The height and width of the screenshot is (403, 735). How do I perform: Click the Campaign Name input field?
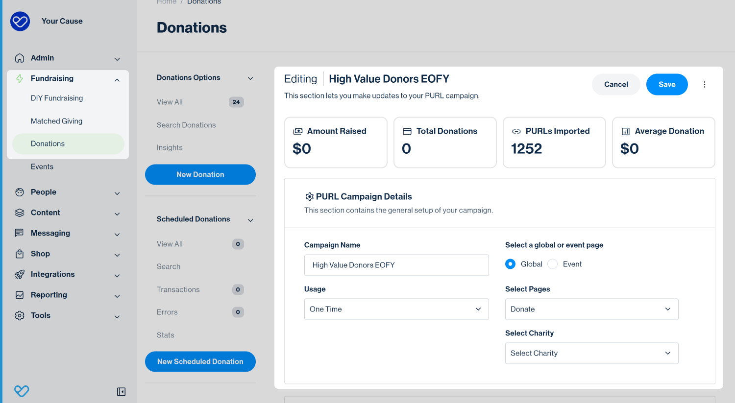coord(396,265)
